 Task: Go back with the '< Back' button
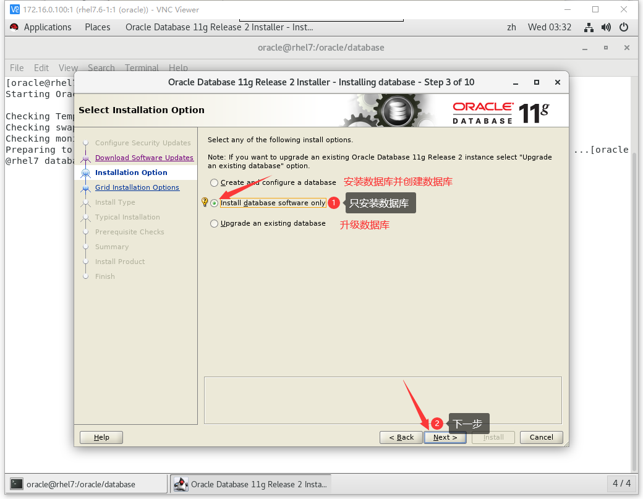401,438
